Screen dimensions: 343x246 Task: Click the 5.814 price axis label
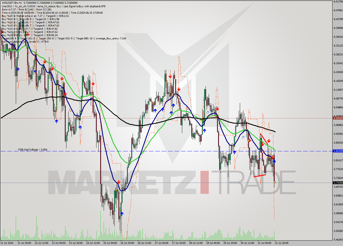[338, 160]
